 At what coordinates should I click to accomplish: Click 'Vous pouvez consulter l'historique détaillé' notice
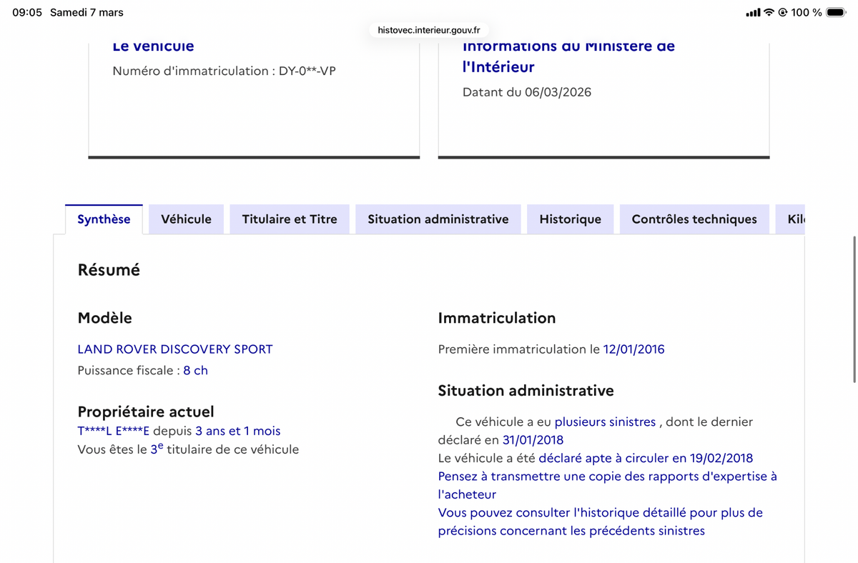[601, 522]
